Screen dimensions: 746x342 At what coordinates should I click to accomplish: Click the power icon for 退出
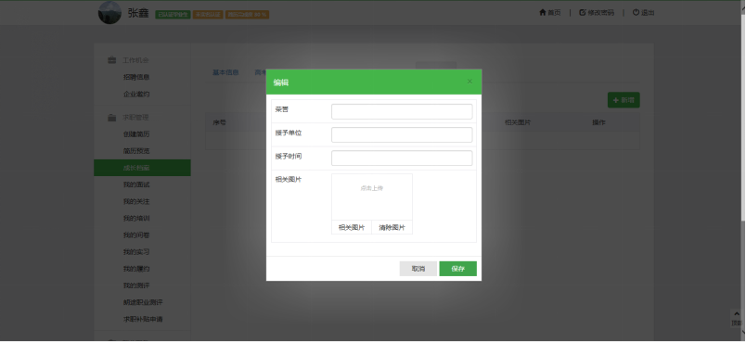636,13
